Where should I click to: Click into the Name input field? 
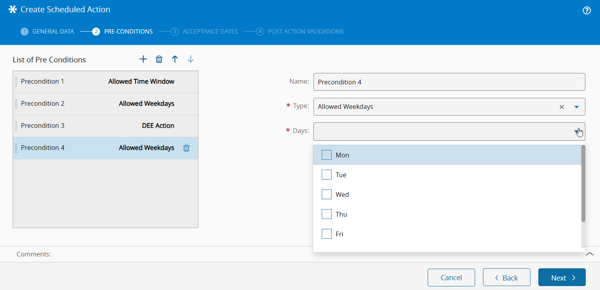449,82
